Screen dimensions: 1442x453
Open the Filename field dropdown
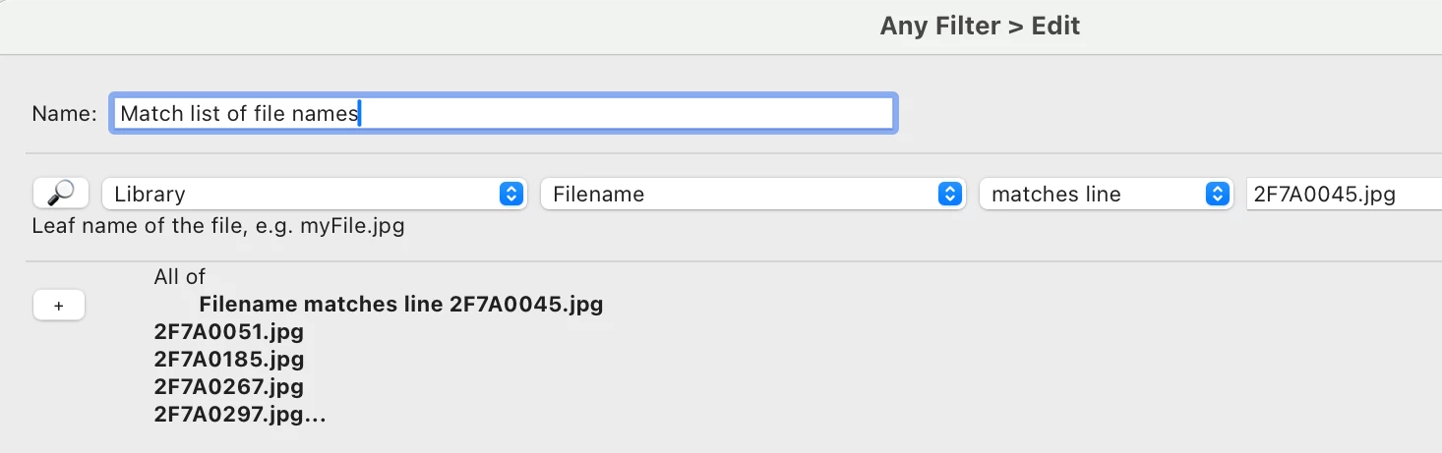tap(743, 194)
